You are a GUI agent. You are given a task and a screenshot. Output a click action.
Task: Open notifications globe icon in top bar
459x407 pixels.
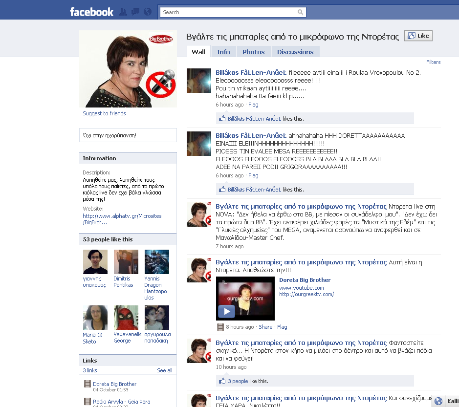coord(148,12)
